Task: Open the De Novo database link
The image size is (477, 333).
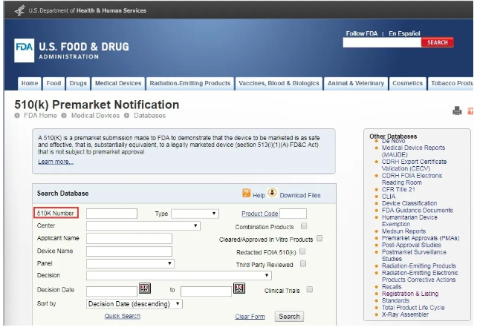Action: (393, 141)
